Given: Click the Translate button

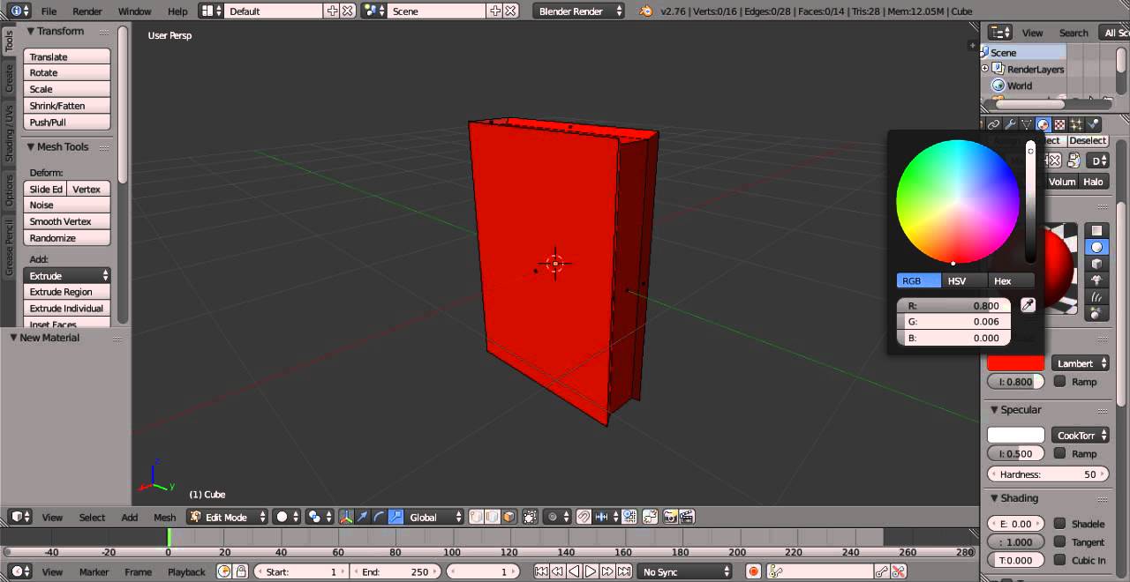Looking at the screenshot, I should [x=67, y=56].
